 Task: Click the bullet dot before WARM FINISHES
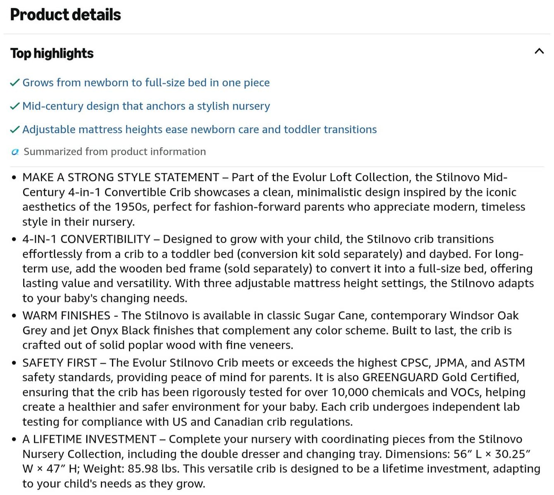coord(14,316)
